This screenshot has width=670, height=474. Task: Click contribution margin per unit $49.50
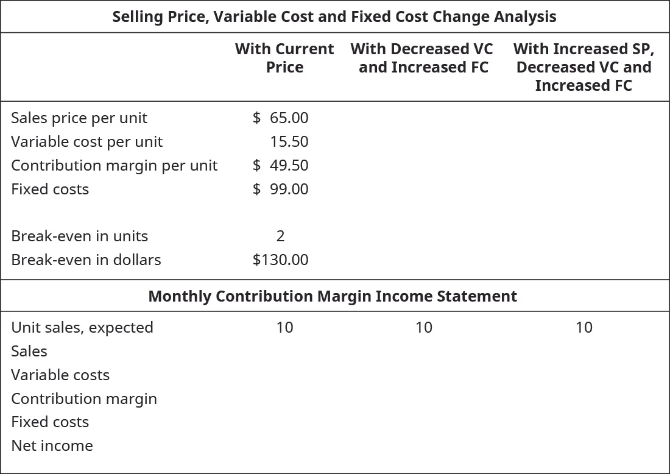tap(281, 165)
